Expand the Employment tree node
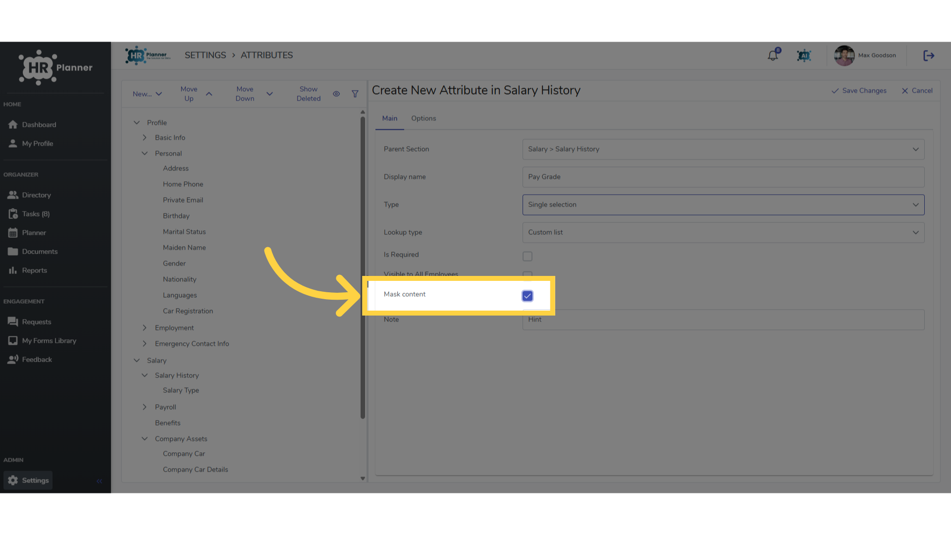This screenshot has height=535, width=951. (x=145, y=327)
